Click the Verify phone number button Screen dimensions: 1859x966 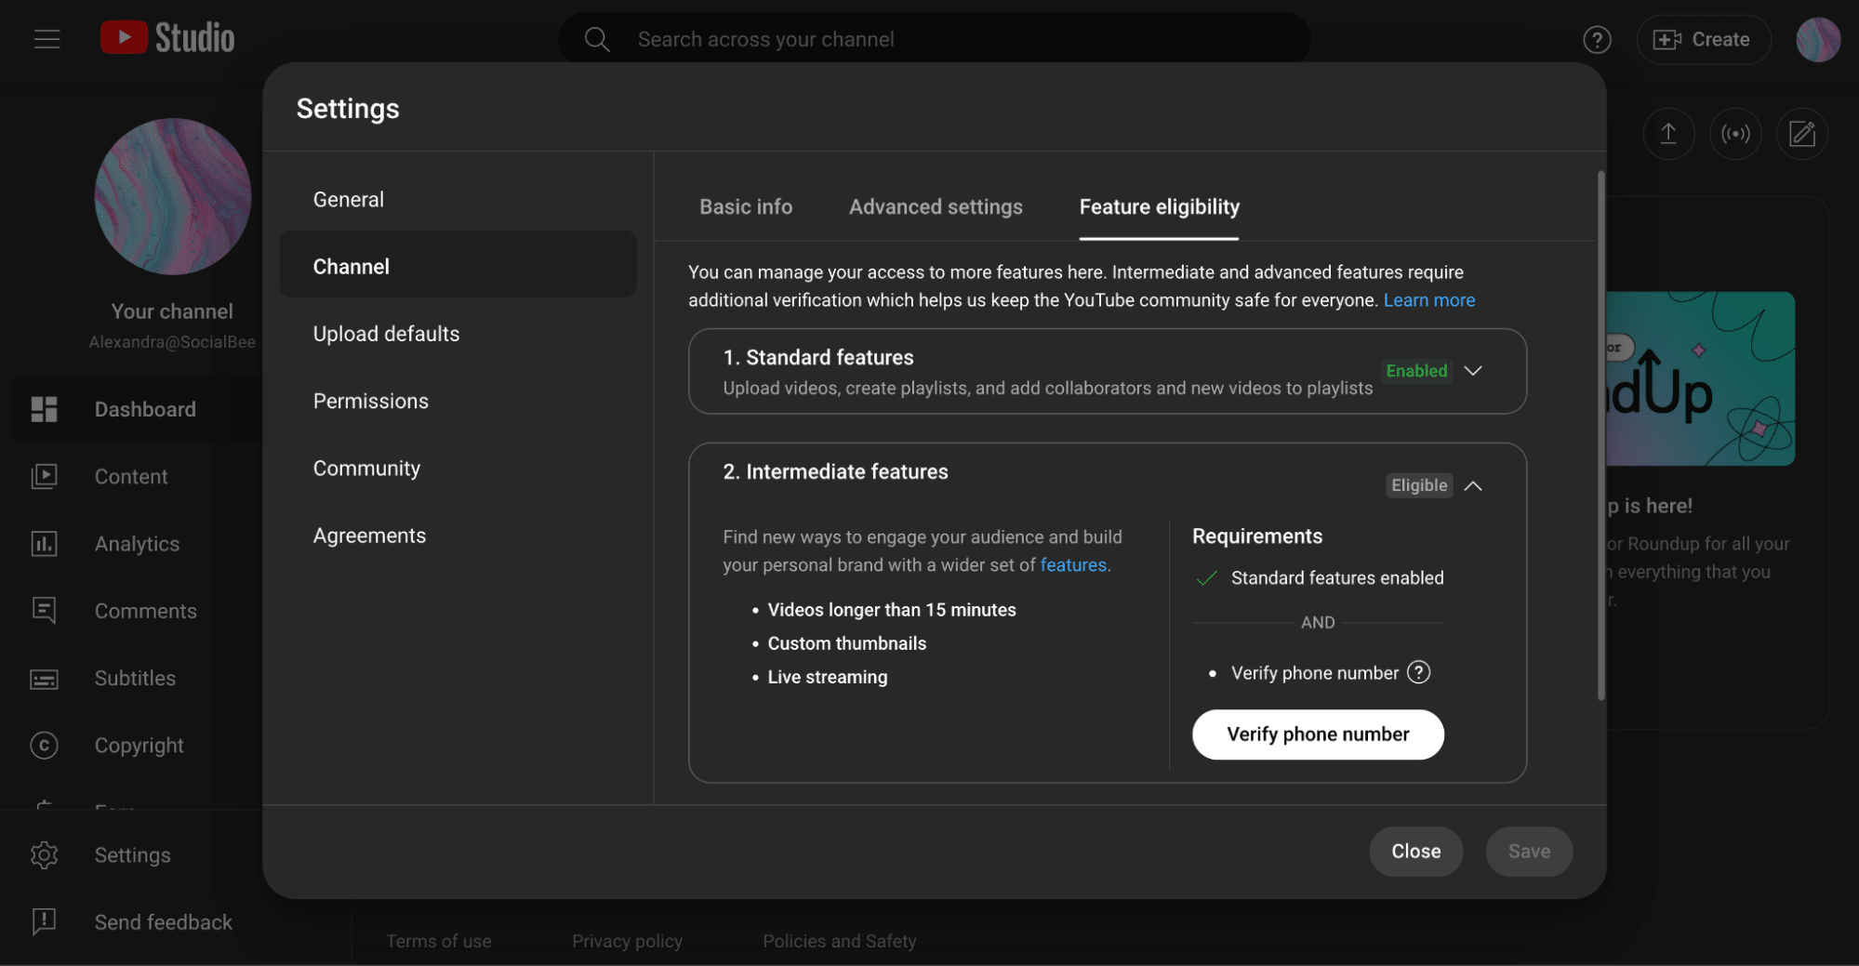1317,734
